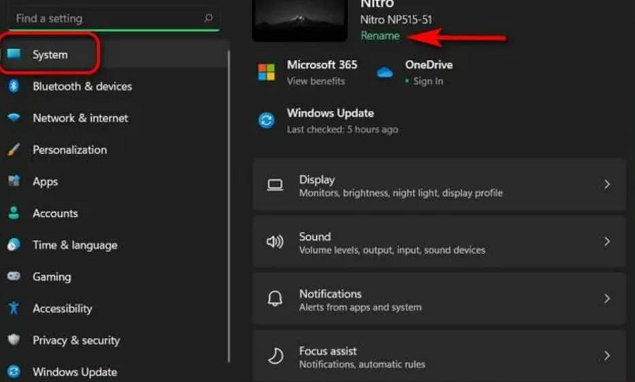The width and height of the screenshot is (635, 382).
Task: Click the Sound speaker icon
Action: pyautogui.click(x=275, y=242)
